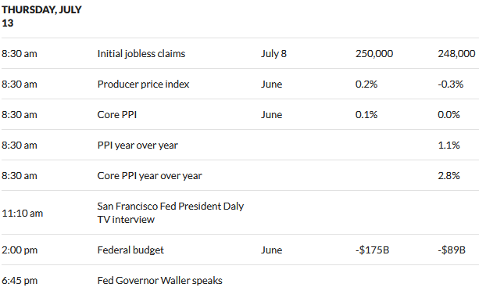
Task: Click the 11:10 am time cell
Action: pos(22,213)
